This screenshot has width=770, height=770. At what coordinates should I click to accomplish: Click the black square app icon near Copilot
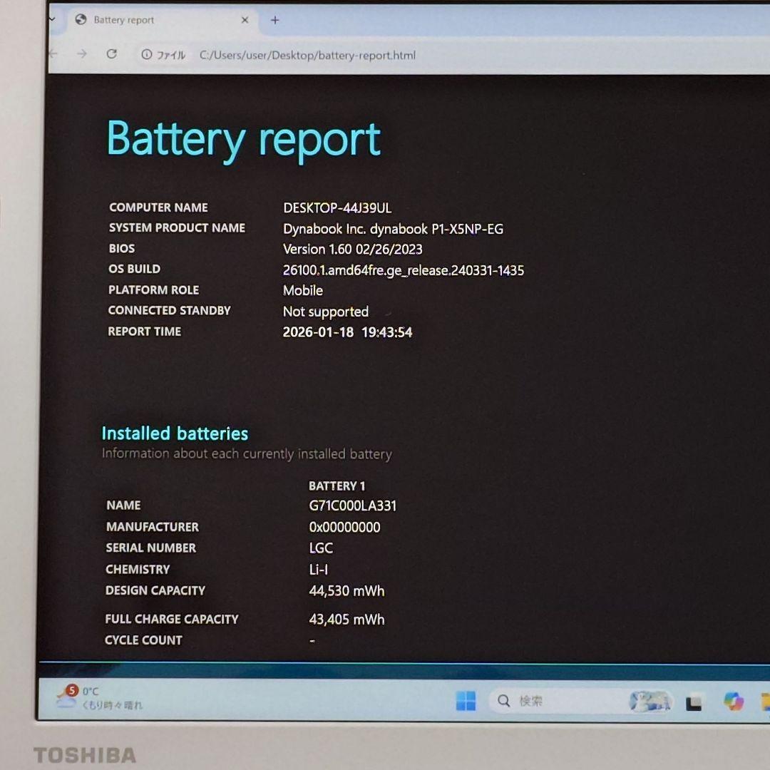point(692,701)
